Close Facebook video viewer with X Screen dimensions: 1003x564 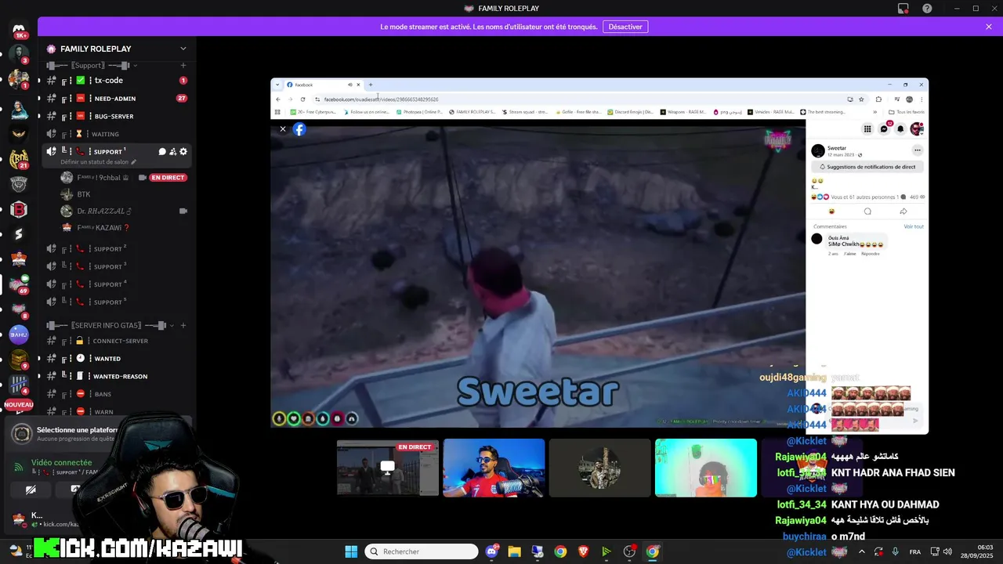(283, 129)
